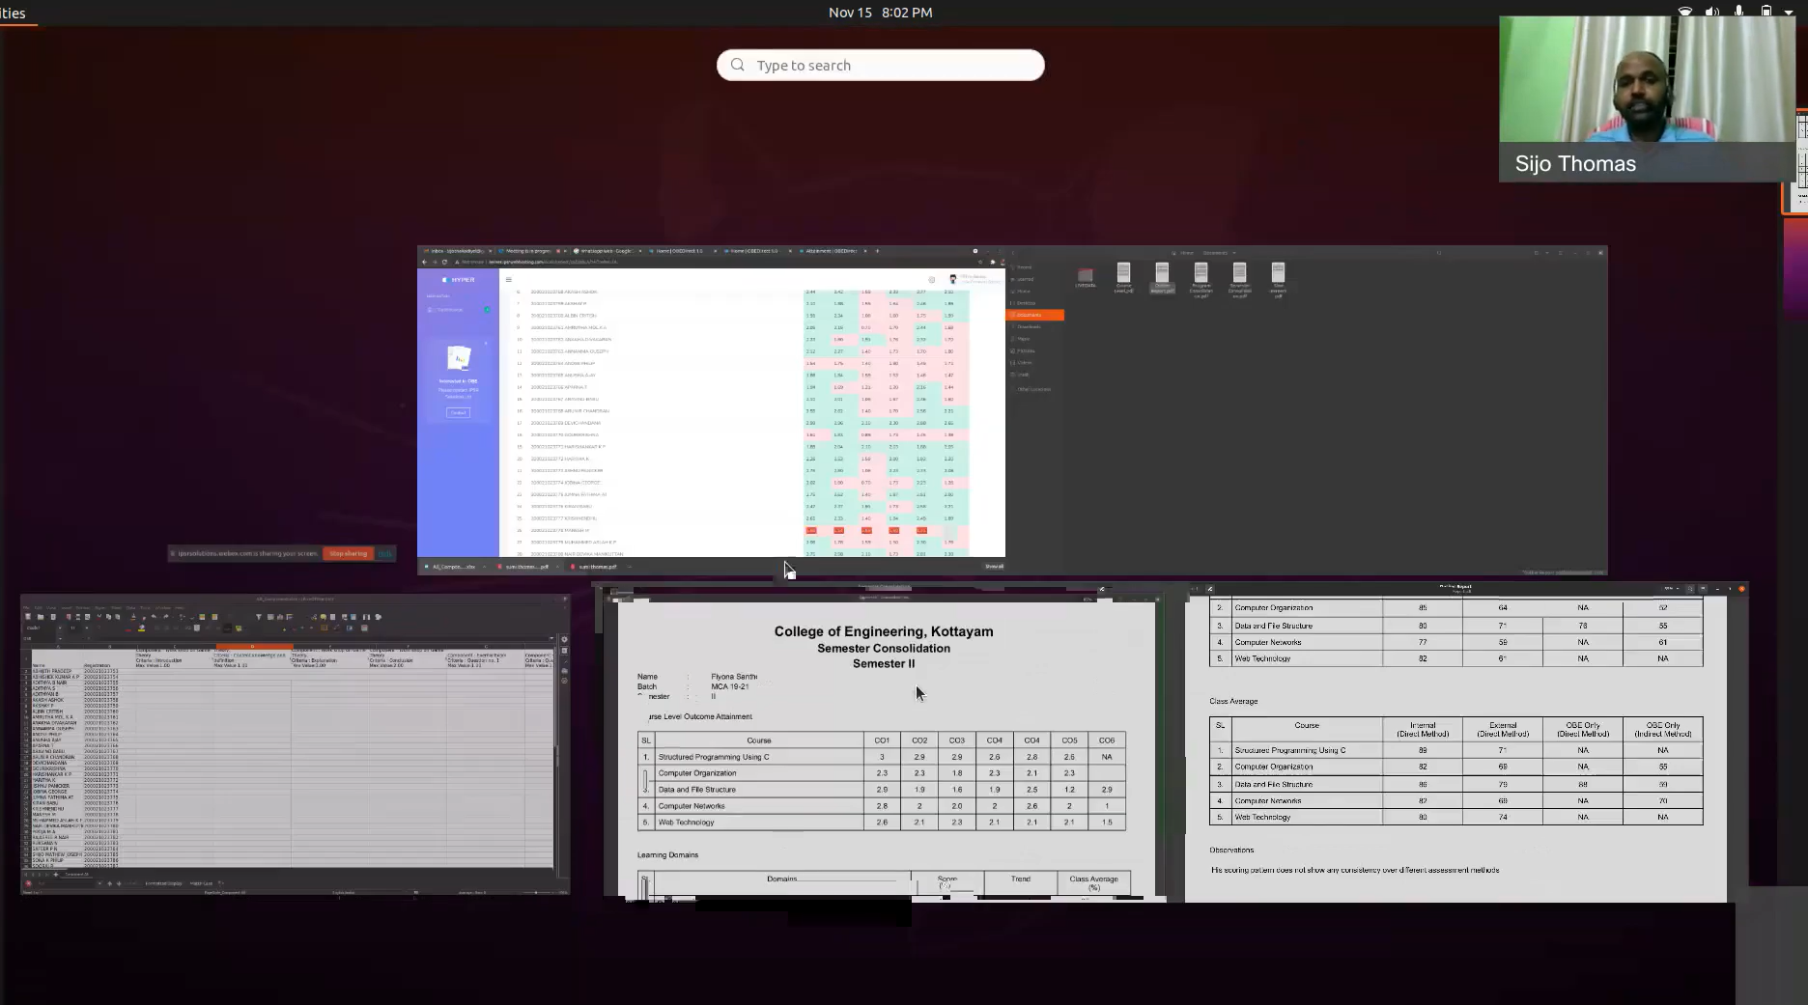Viewport: 1808px width, 1005px height.
Task: Select the Class Average report window thumbnail
Action: click(x=1455, y=743)
